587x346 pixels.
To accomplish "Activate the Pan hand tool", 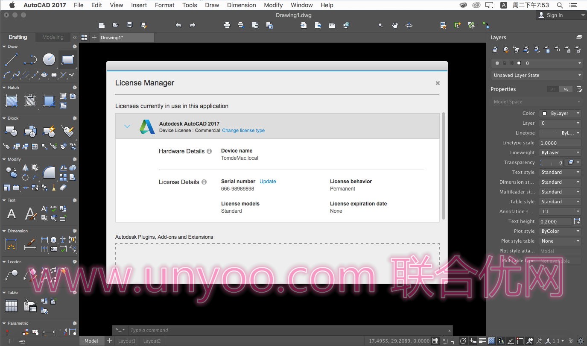I will tap(395, 26).
